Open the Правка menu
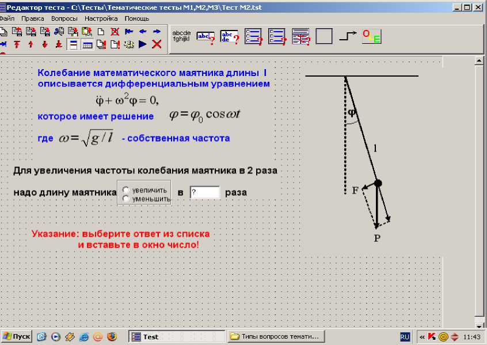The height and width of the screenshot is (345, 487). point(33,18)
